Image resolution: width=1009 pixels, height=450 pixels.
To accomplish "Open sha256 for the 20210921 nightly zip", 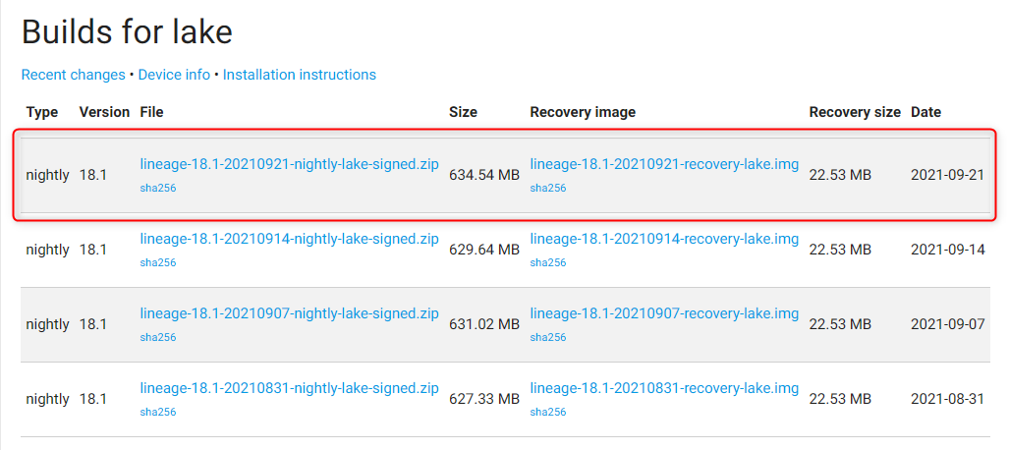I will [x=158, y=188].
